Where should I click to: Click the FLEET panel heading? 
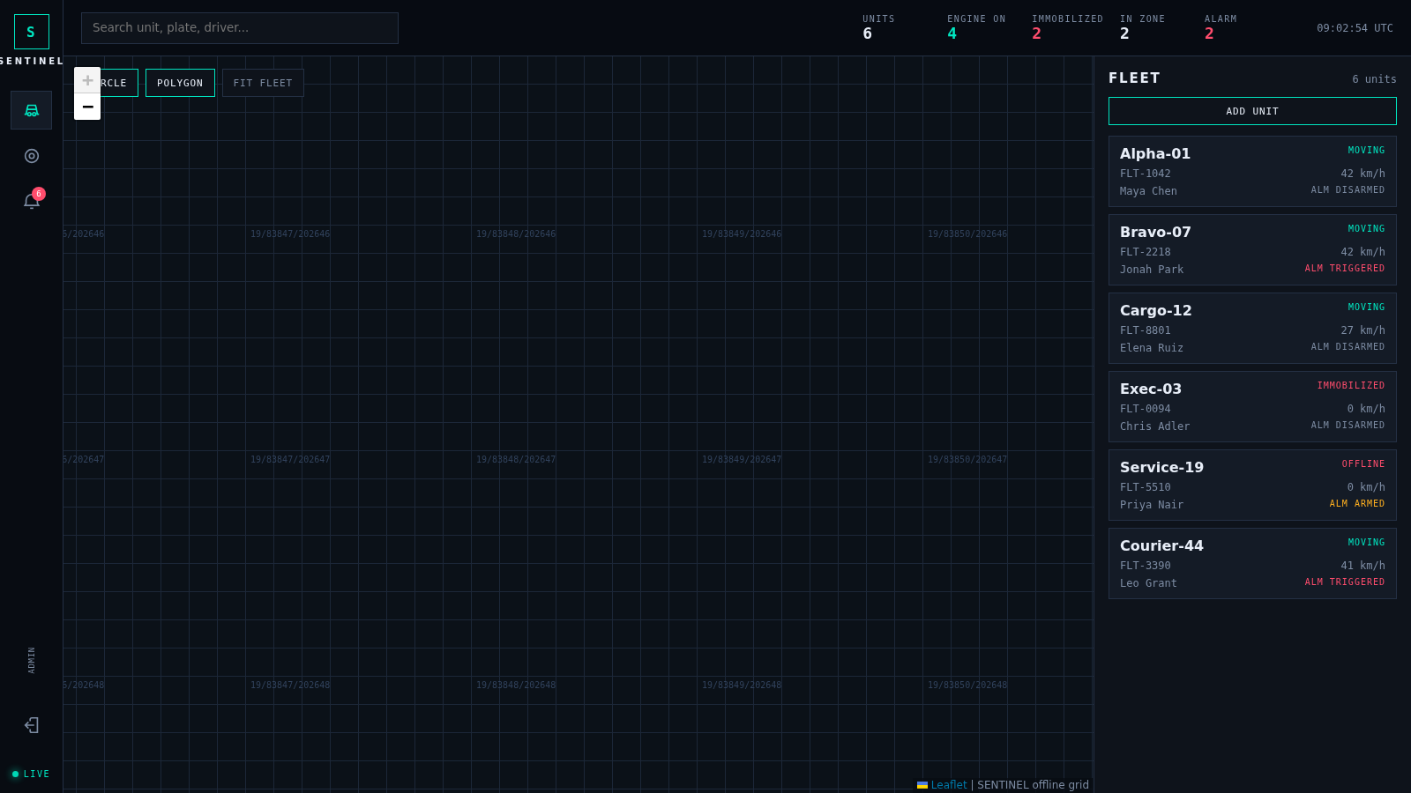pos(1134,78)
